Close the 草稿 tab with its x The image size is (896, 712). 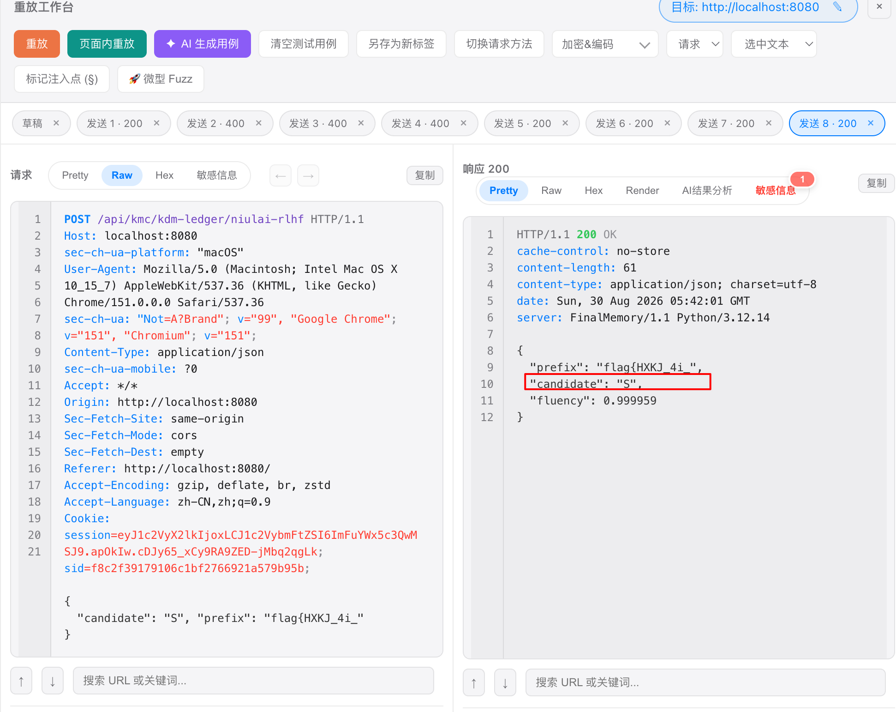pyautogui.click(x=56, y=123)
